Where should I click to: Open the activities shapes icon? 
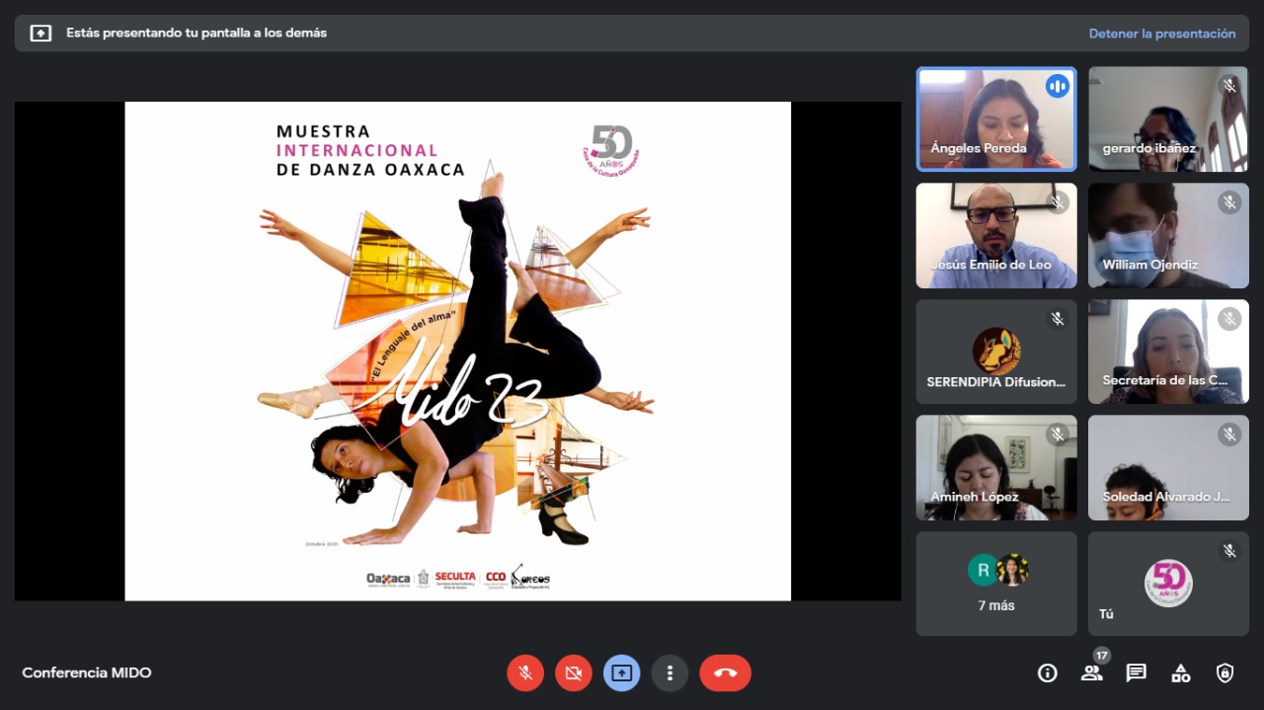[1180, 673]
